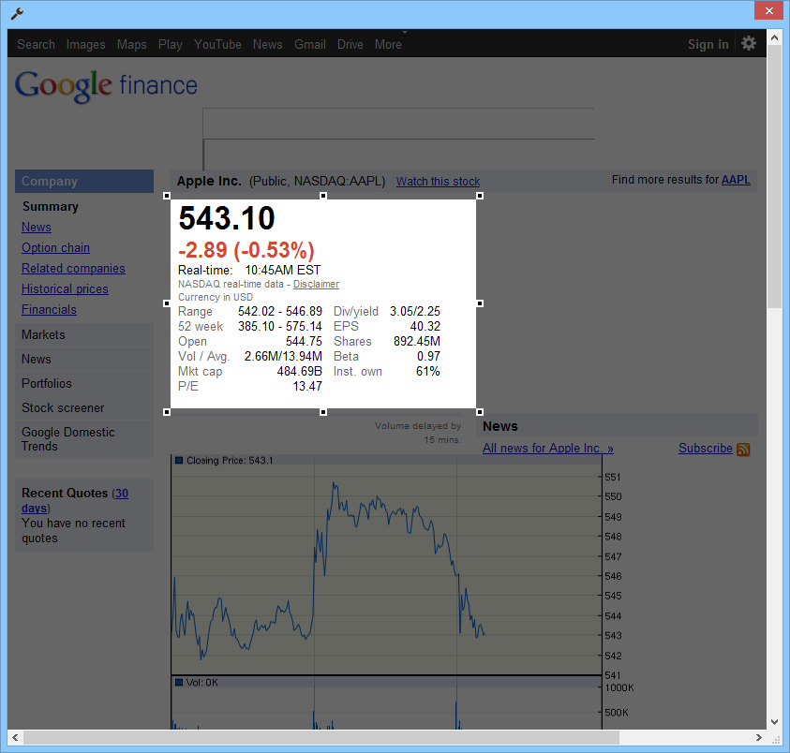Image resolution: width=790 pixels, height=753 pixels.
Task: Grab the top-left selection handle
Action: pos(167,196)
